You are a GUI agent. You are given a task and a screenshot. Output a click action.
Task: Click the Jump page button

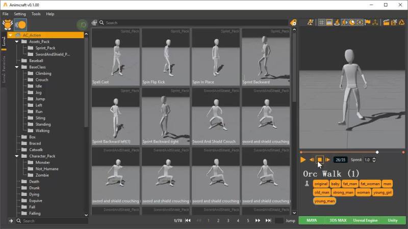point(290,221)
